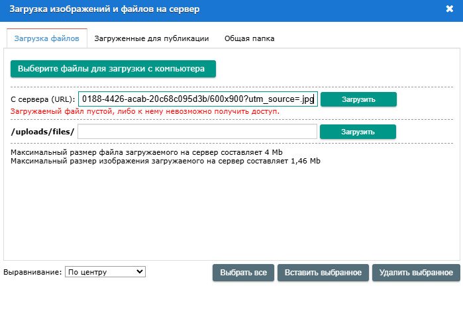Click the /uploads/files/ path input field

pyautogui.click(x=197, y=132)
